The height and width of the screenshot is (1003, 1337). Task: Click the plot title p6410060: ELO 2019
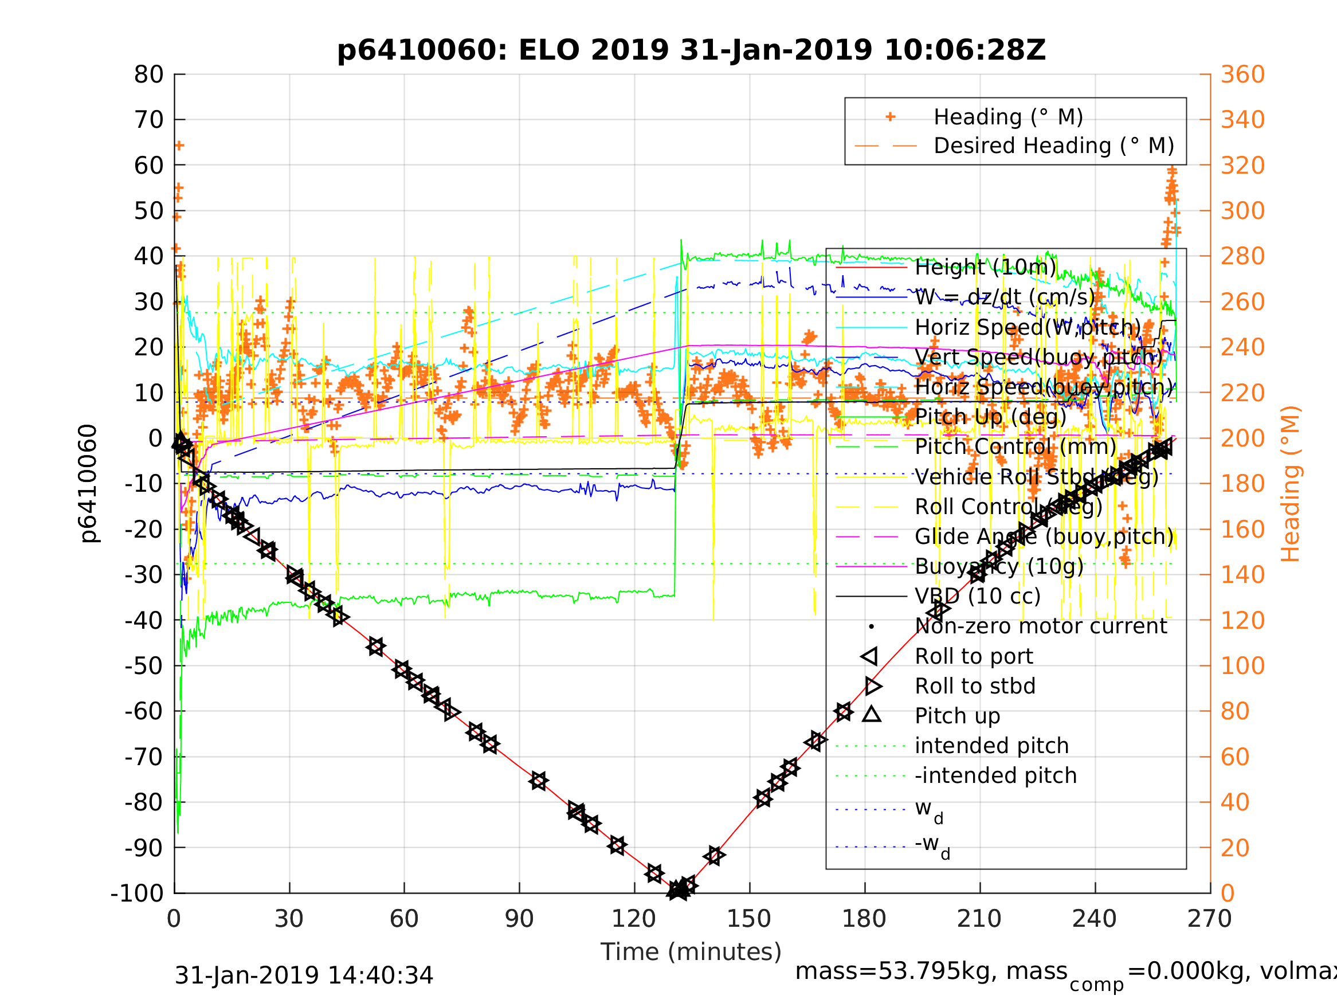click(x=691, y=50)
